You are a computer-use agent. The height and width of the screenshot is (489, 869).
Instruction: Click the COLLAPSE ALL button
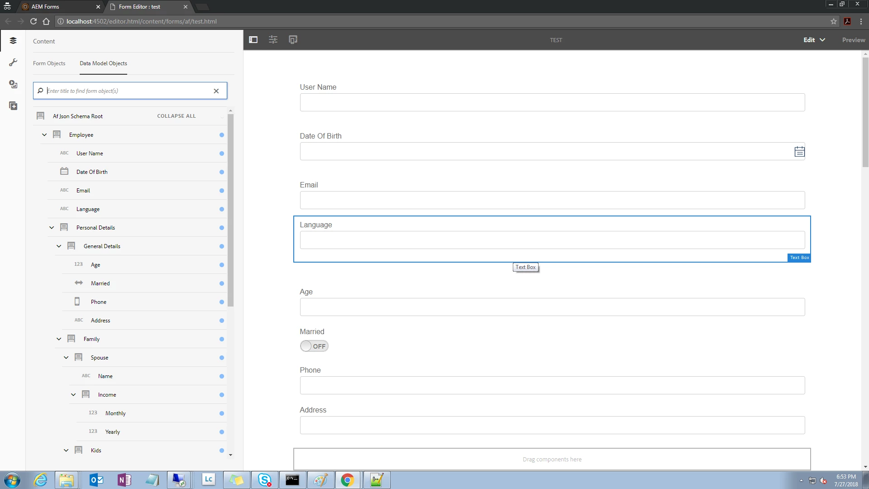click(x=177, y=116)
